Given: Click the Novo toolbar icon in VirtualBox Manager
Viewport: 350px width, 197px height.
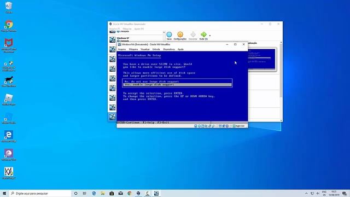Looking at the screenshot, I should pos(169,34).
